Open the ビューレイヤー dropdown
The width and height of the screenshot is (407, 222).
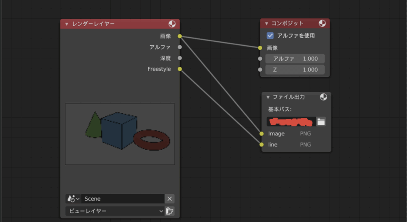coord(114,211)
